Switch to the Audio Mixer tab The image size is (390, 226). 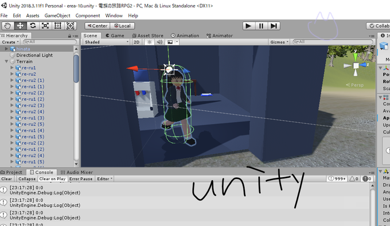point(77,172)
